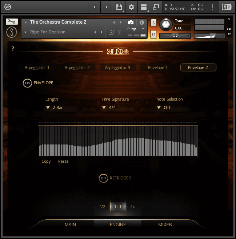Open the Purge dropdown menu
Viewport: 236px width, 239px height.
pyautogui.click(x=136, y=29)
